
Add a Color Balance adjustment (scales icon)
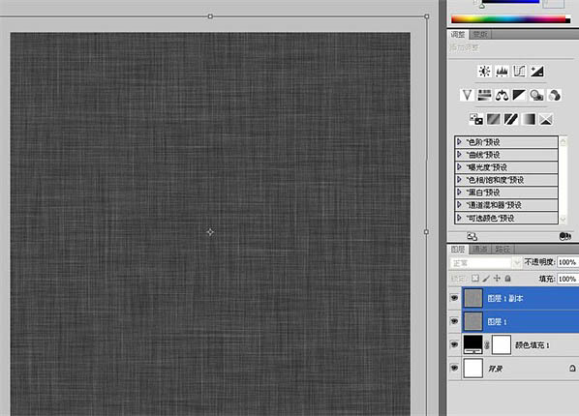(502, 95)
